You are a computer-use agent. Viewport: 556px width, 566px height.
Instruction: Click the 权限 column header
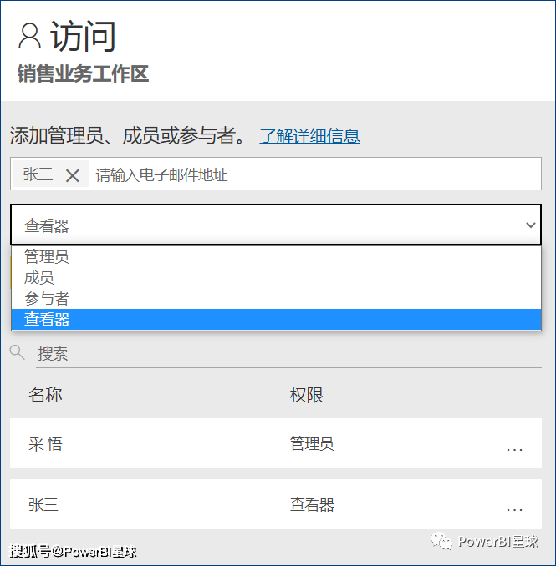(x=307, y=395)
